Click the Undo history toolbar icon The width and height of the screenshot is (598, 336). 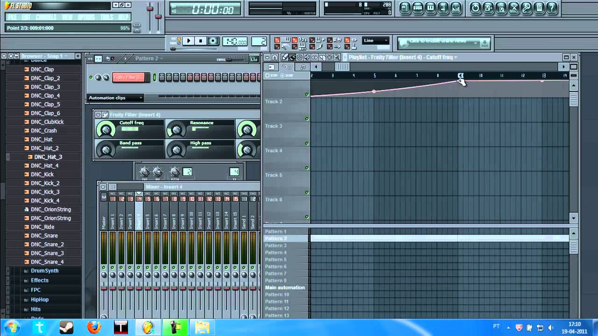click(x=476, y=8)
